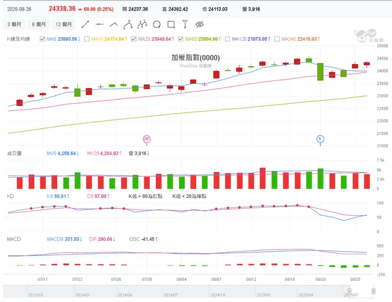Uncheck the MA20 moving average checkbox
The width and height of the screenshot is (392, 302).
[x=133, y=39]
